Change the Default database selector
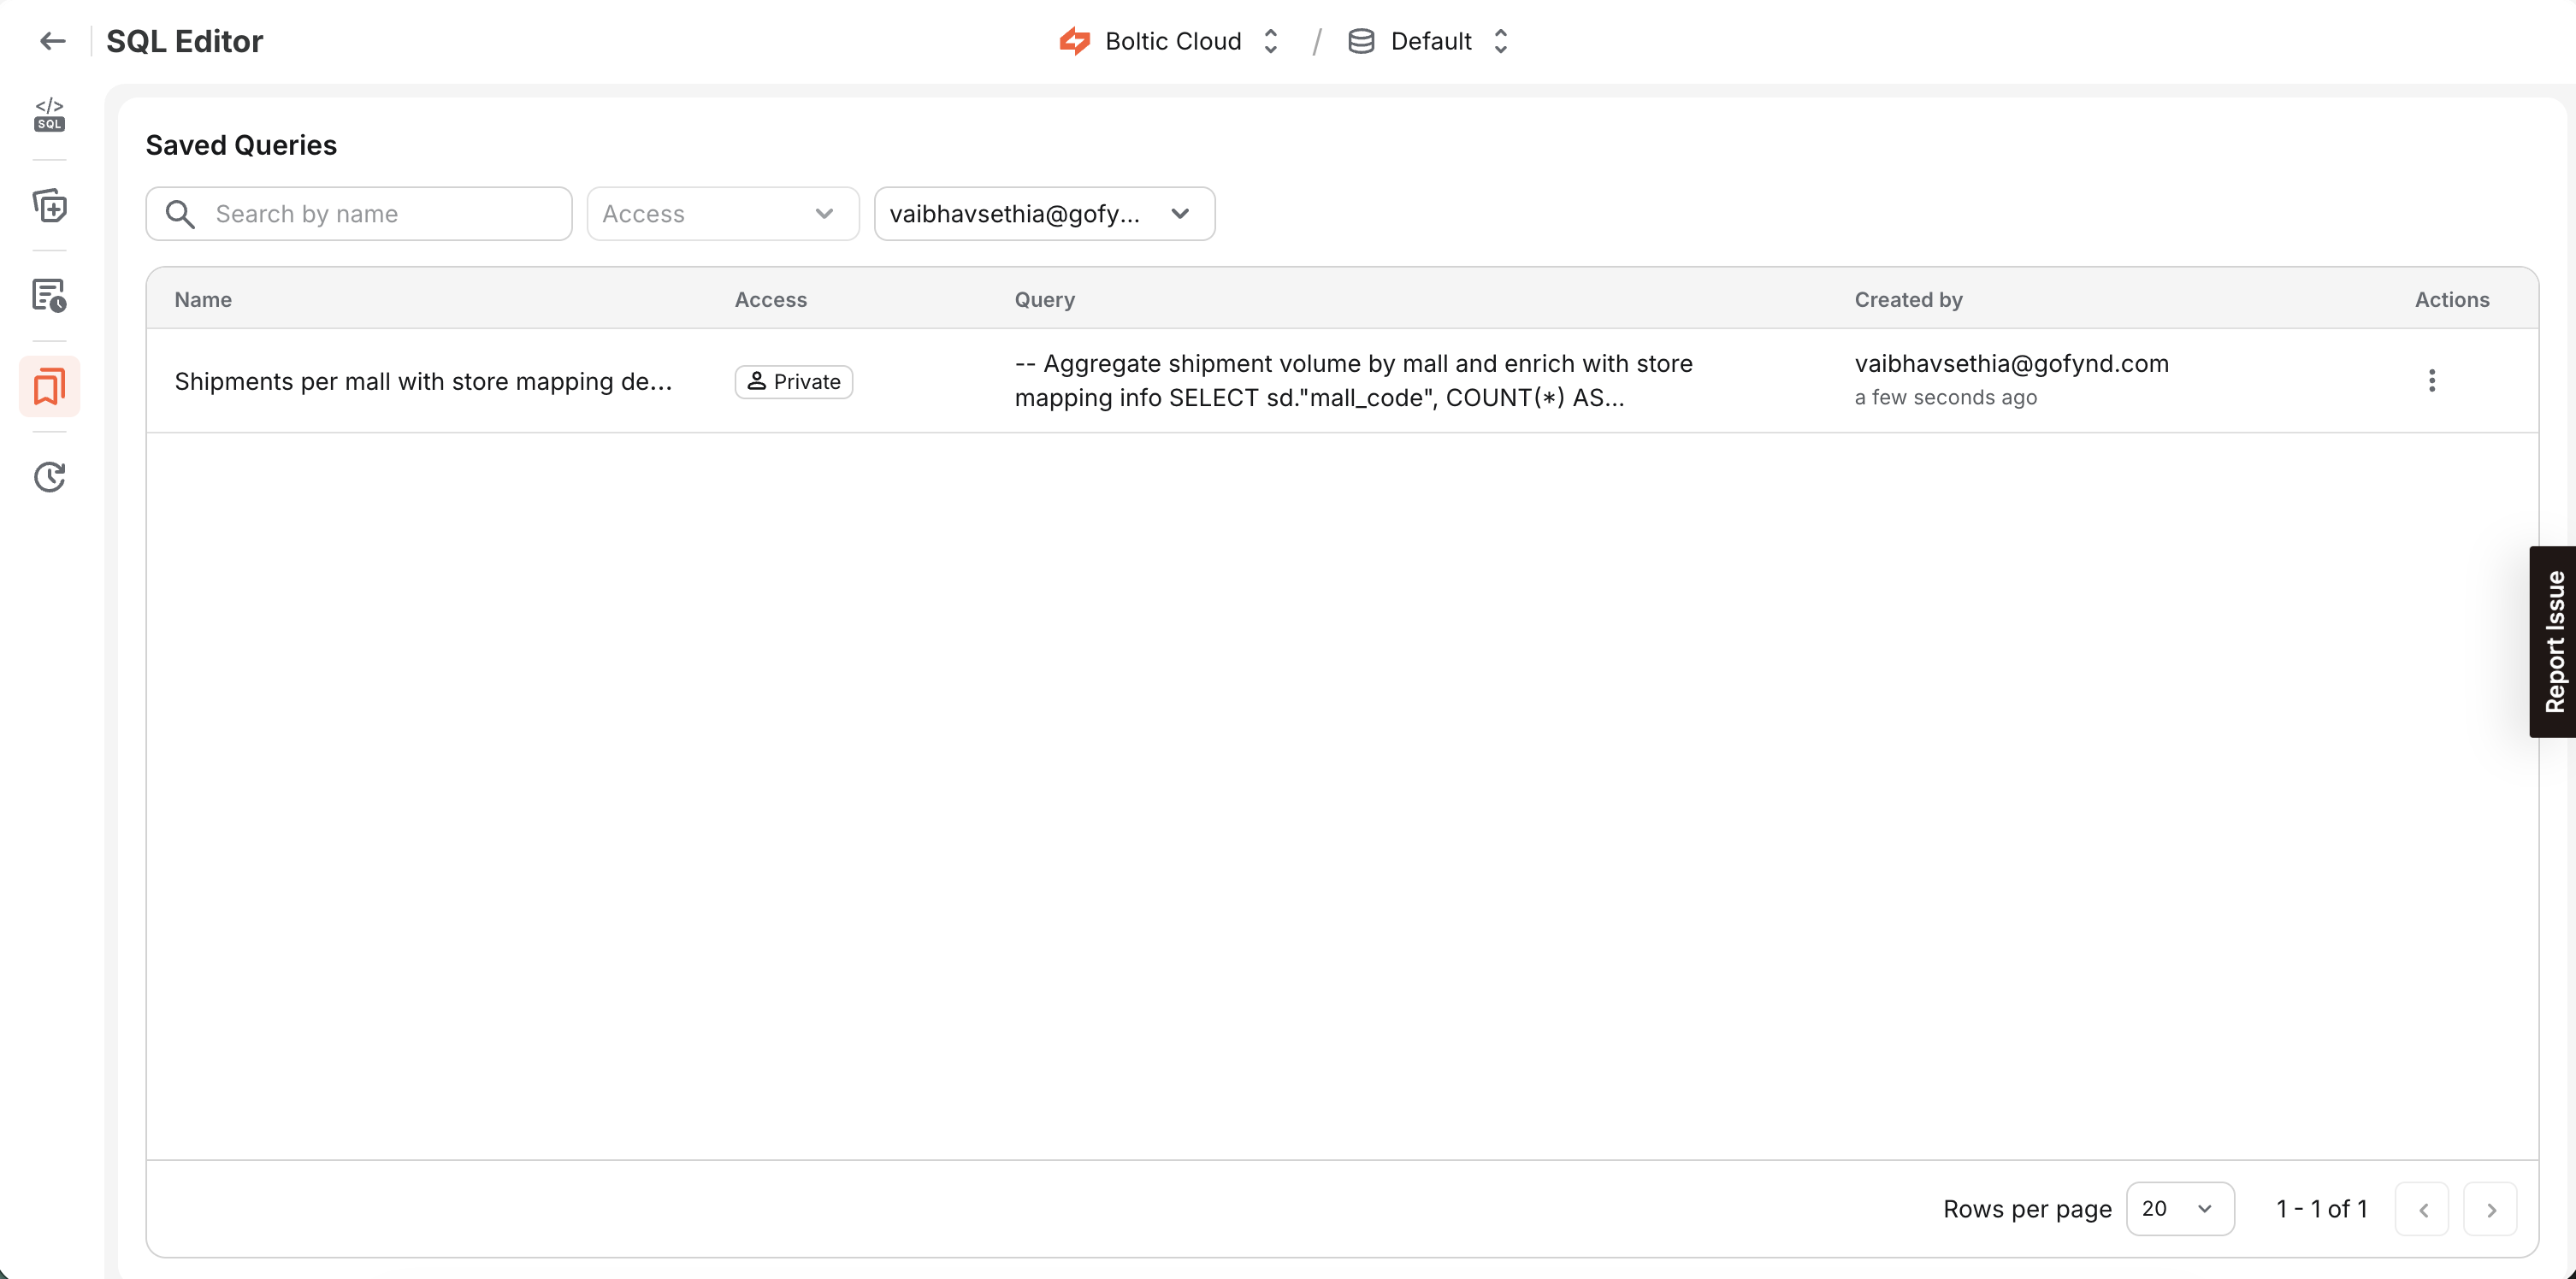Image resolution: width=2576 pixels, height=1279 pixels. click(x=1500, y=41)
